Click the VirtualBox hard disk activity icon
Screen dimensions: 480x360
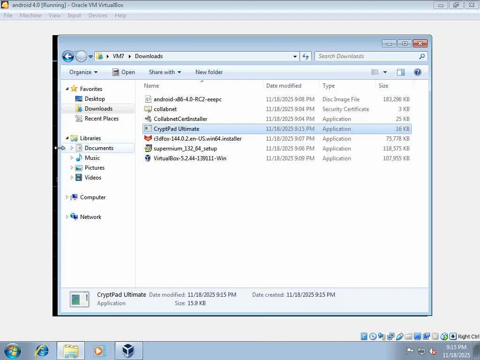click(x=364, y=337)
